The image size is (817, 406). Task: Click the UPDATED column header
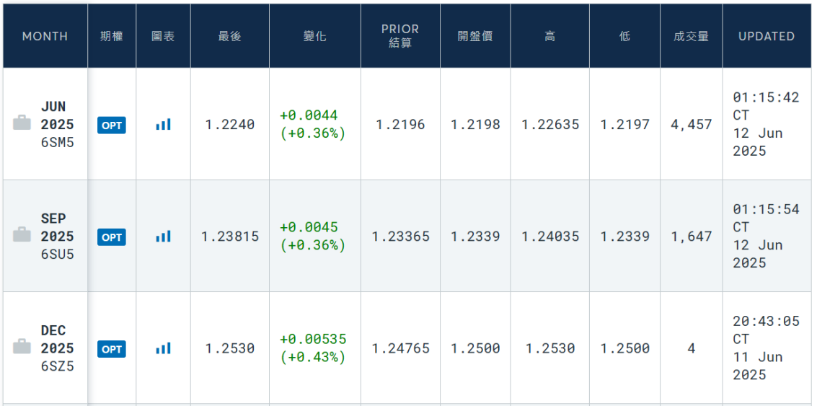[767, 36]
